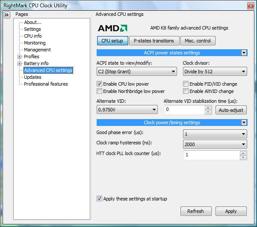The height and width of the screenshot is (227, 257).
Task: Toggle Enable CPU low power checkbox
Action: tap(99, 84)
